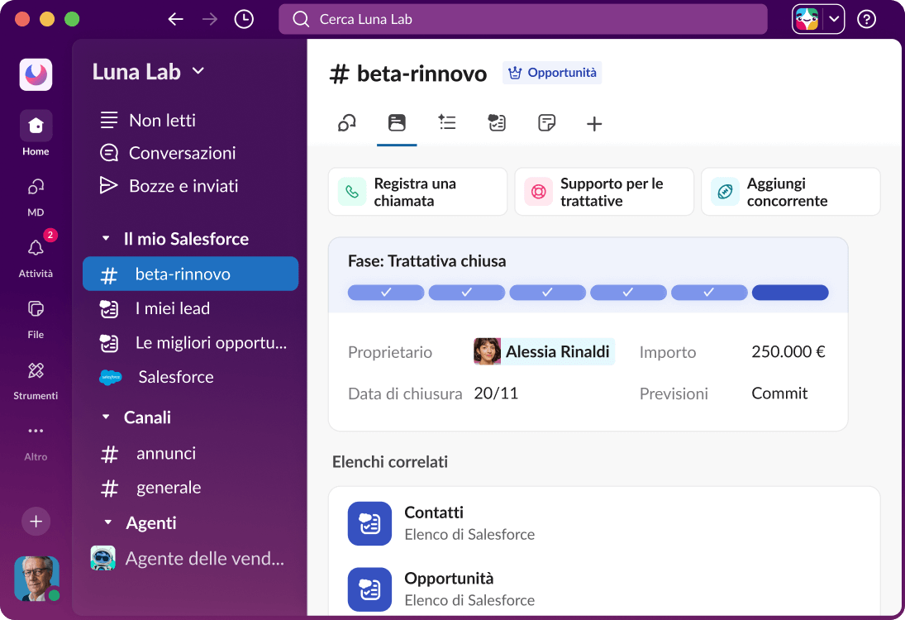Select the messages bubble tab icon
Image resolution: width=905 pixels, height=620 pixels.
point(346,122)
